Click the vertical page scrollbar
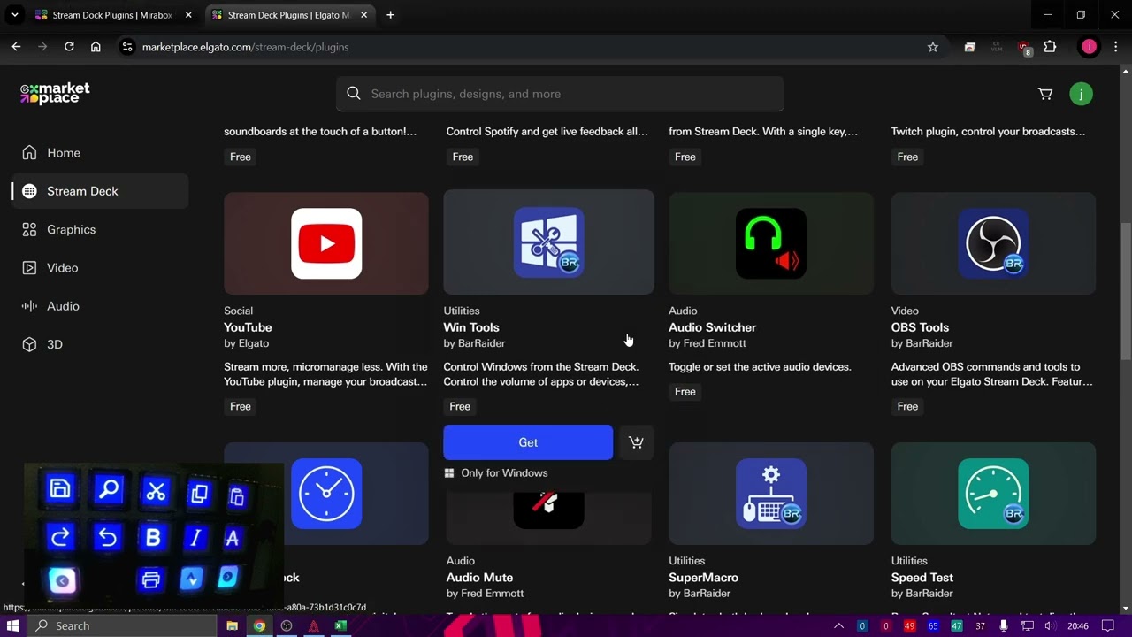Screen dimensions: 1132x637 [1126, 292]
